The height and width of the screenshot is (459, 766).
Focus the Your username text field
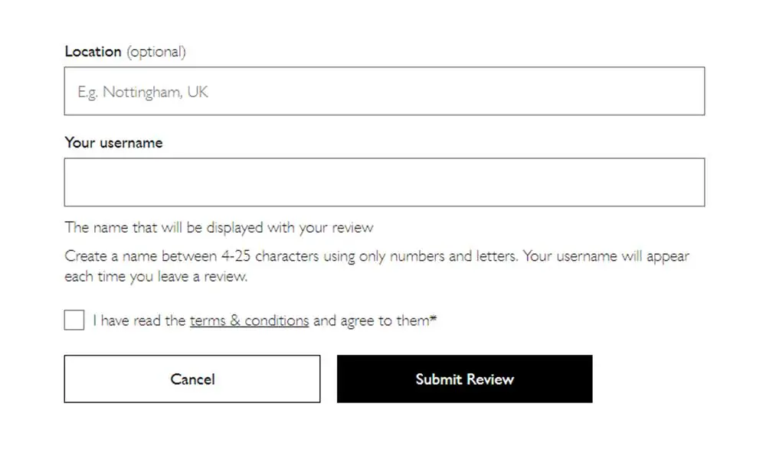pos(385,182)
